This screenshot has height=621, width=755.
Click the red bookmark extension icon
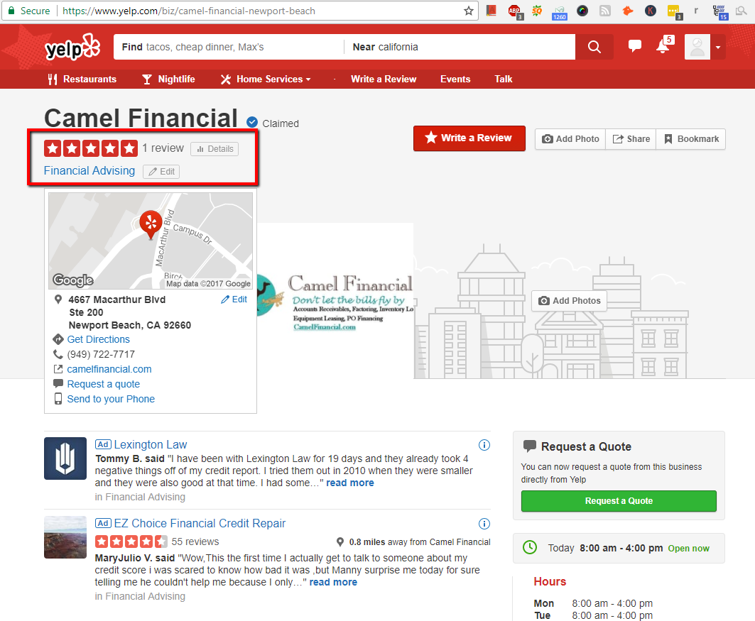[x=491, y=11]
